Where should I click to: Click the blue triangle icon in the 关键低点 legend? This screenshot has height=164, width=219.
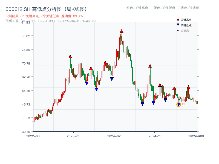(178, 25)
